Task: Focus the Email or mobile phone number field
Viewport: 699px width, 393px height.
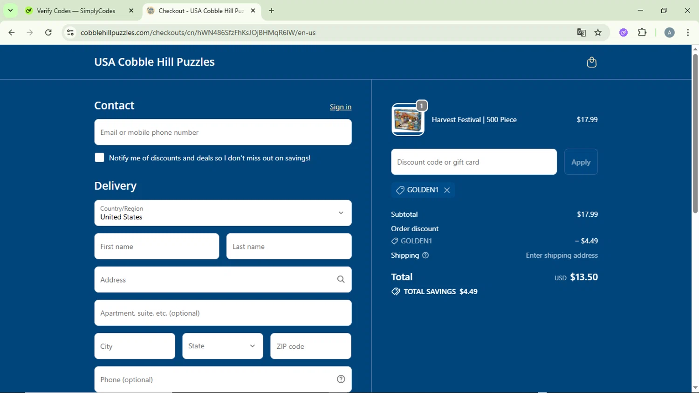Action: click(223, 132)
